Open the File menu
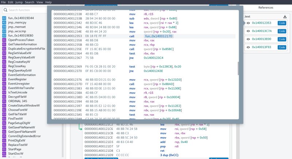The image size is (292, 159). click(3, 2)
